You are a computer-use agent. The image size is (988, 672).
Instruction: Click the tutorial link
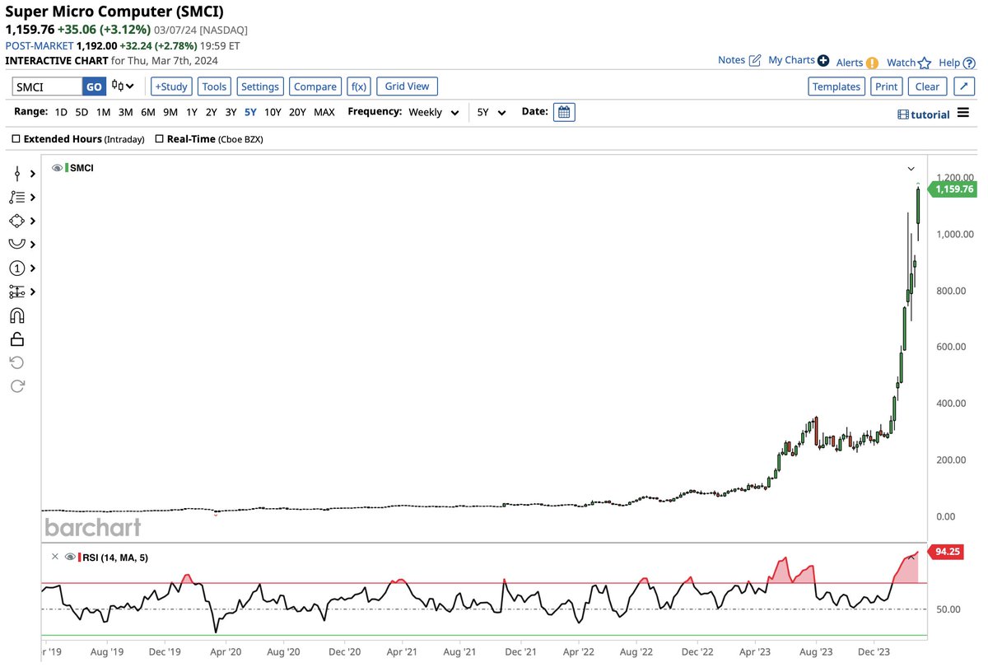click(x=930, y=114)
